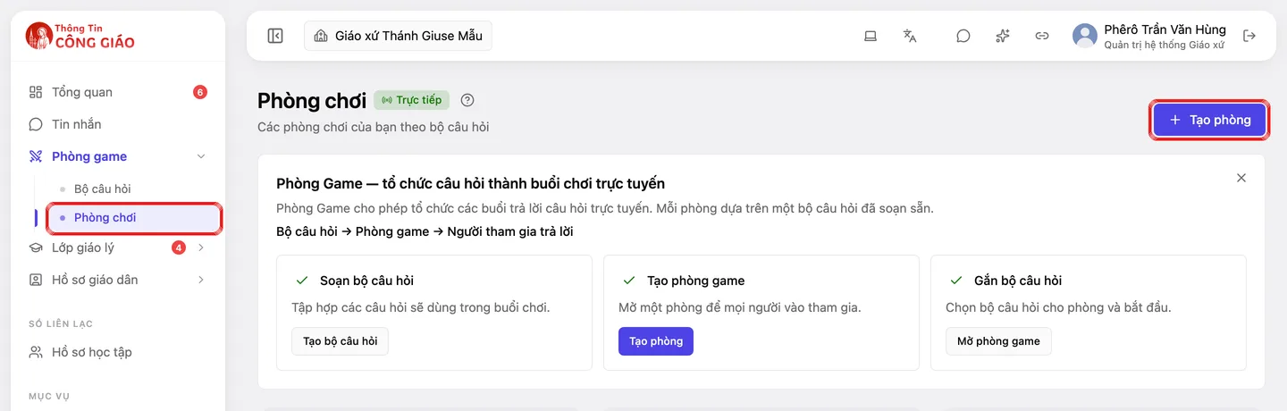The image size is (1287, 411).
Task: Click Tạo phòng button in Tạo phòng game card
Action: (x=656, y=341)
